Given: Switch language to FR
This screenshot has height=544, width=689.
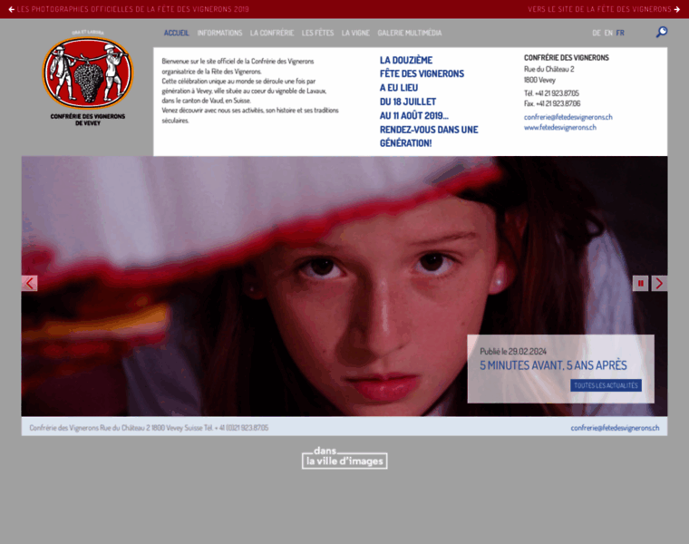Looking at the screenshot, I should [x=620, y=33].
